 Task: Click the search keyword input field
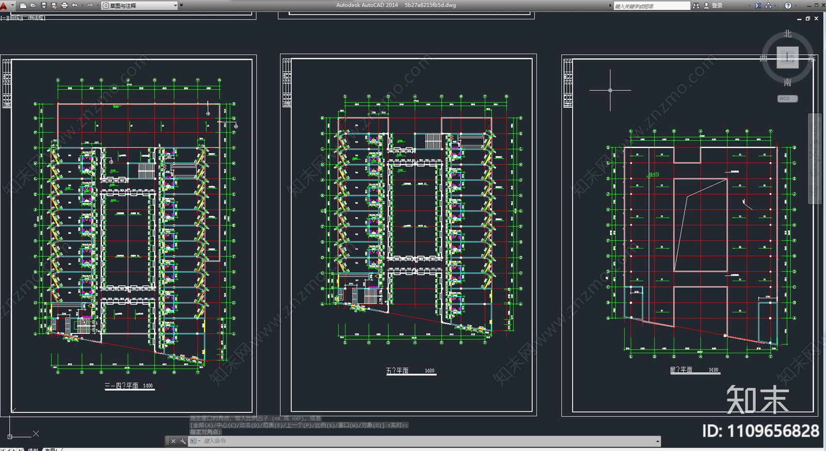click(x=652, y=6)
